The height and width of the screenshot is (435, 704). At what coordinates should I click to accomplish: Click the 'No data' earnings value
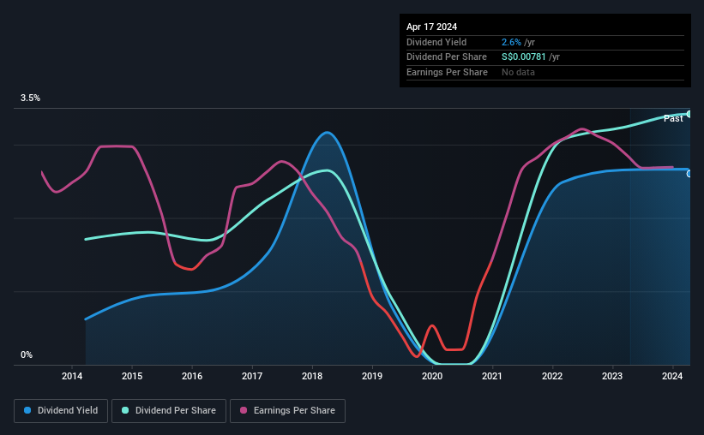518,72
